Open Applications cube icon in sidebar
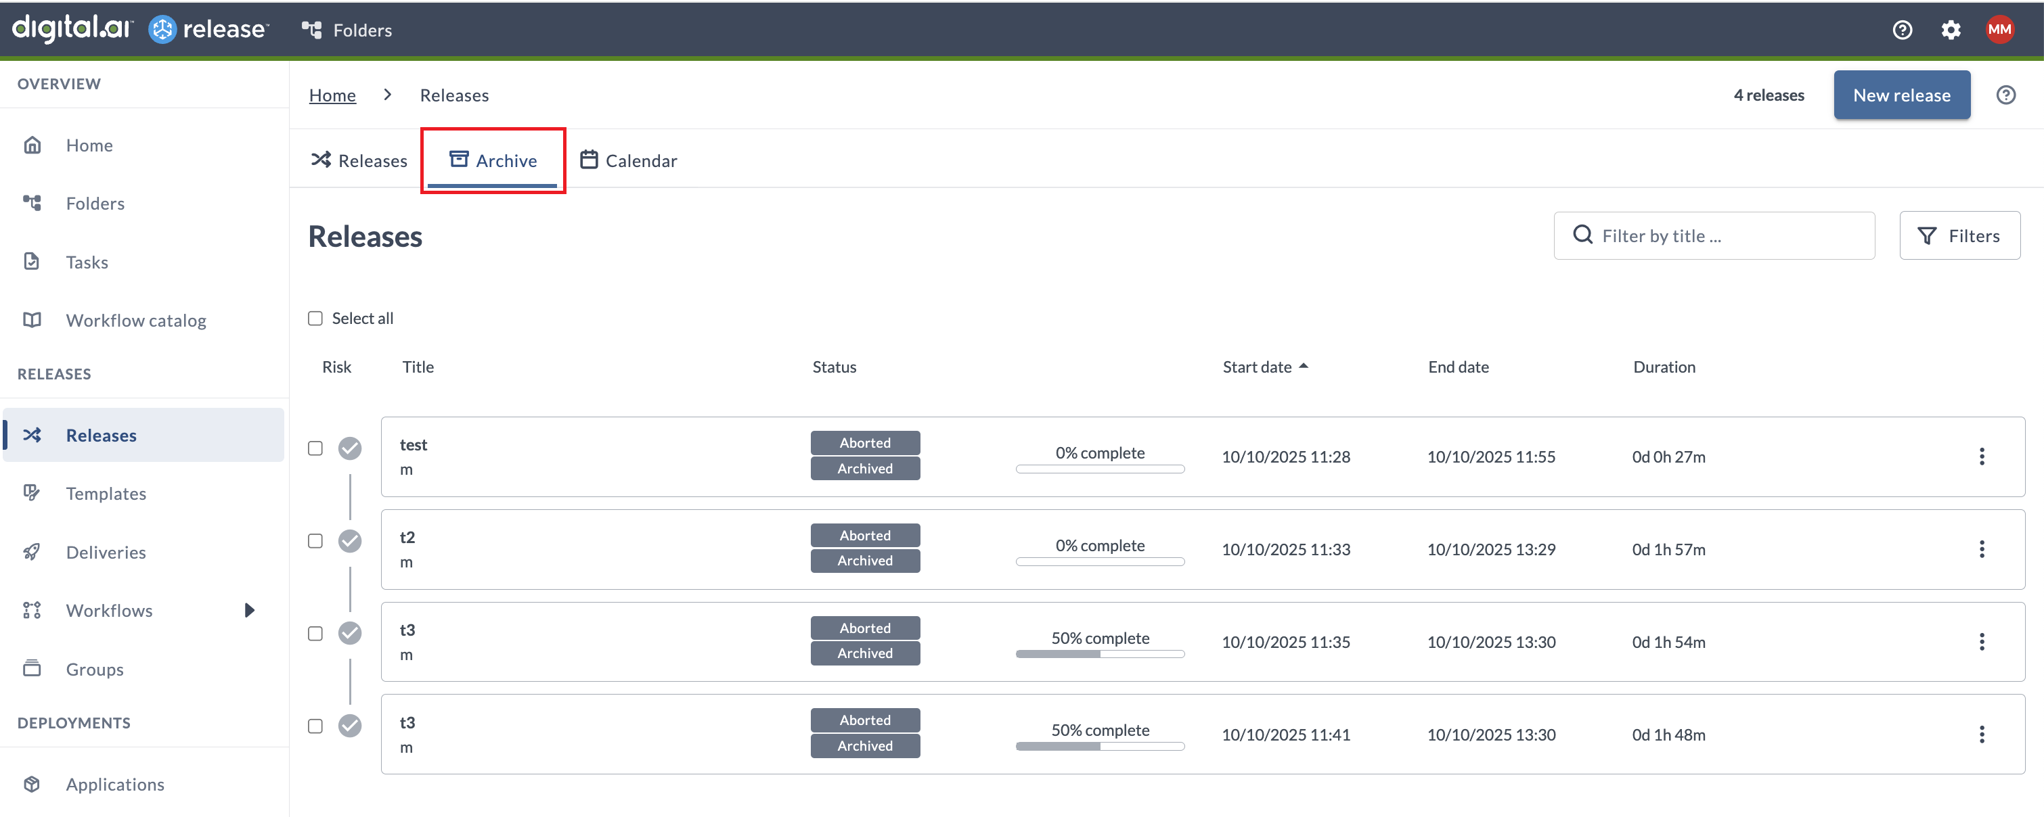This screenshot has height=817, width=2044. pyautogui.click(x=32, y=784)
